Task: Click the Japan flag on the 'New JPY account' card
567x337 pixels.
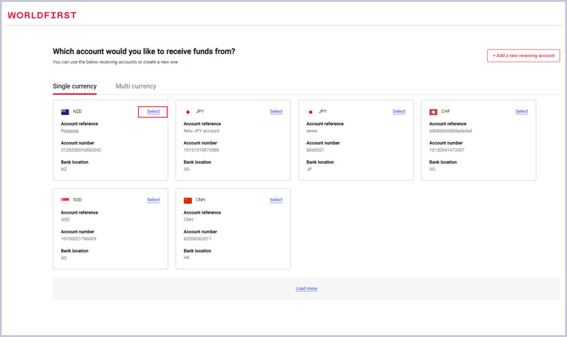Action: tap(188, 112)
